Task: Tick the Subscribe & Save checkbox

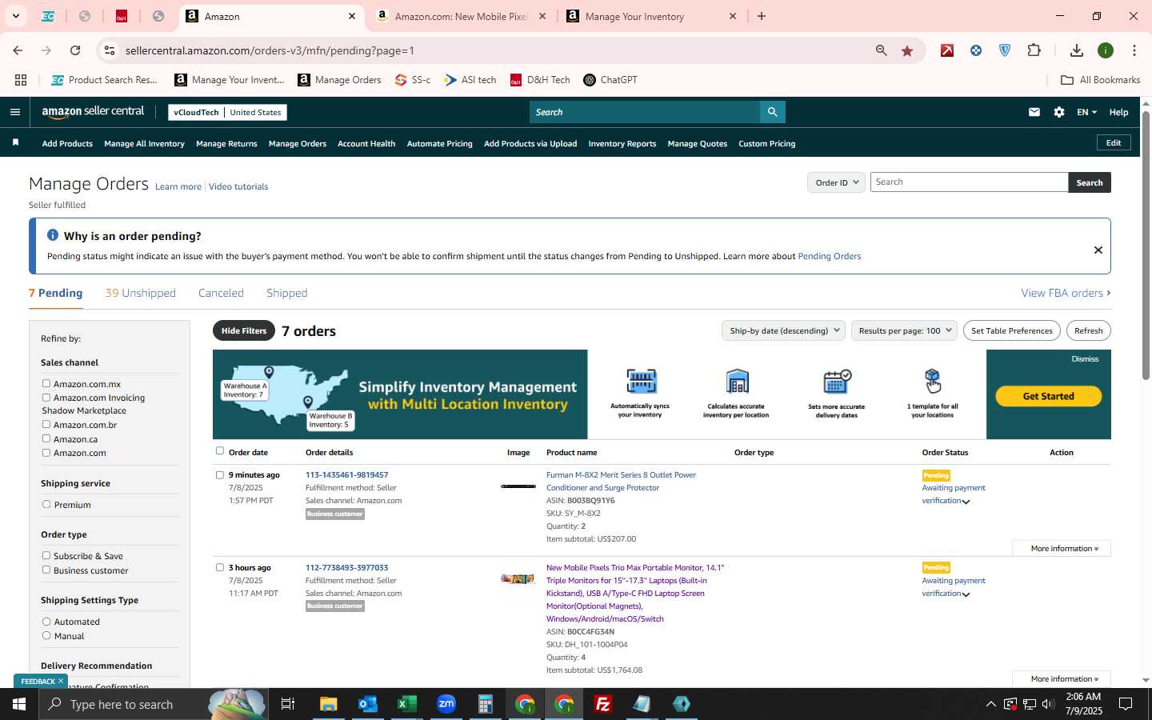Action: pos(46,556)
